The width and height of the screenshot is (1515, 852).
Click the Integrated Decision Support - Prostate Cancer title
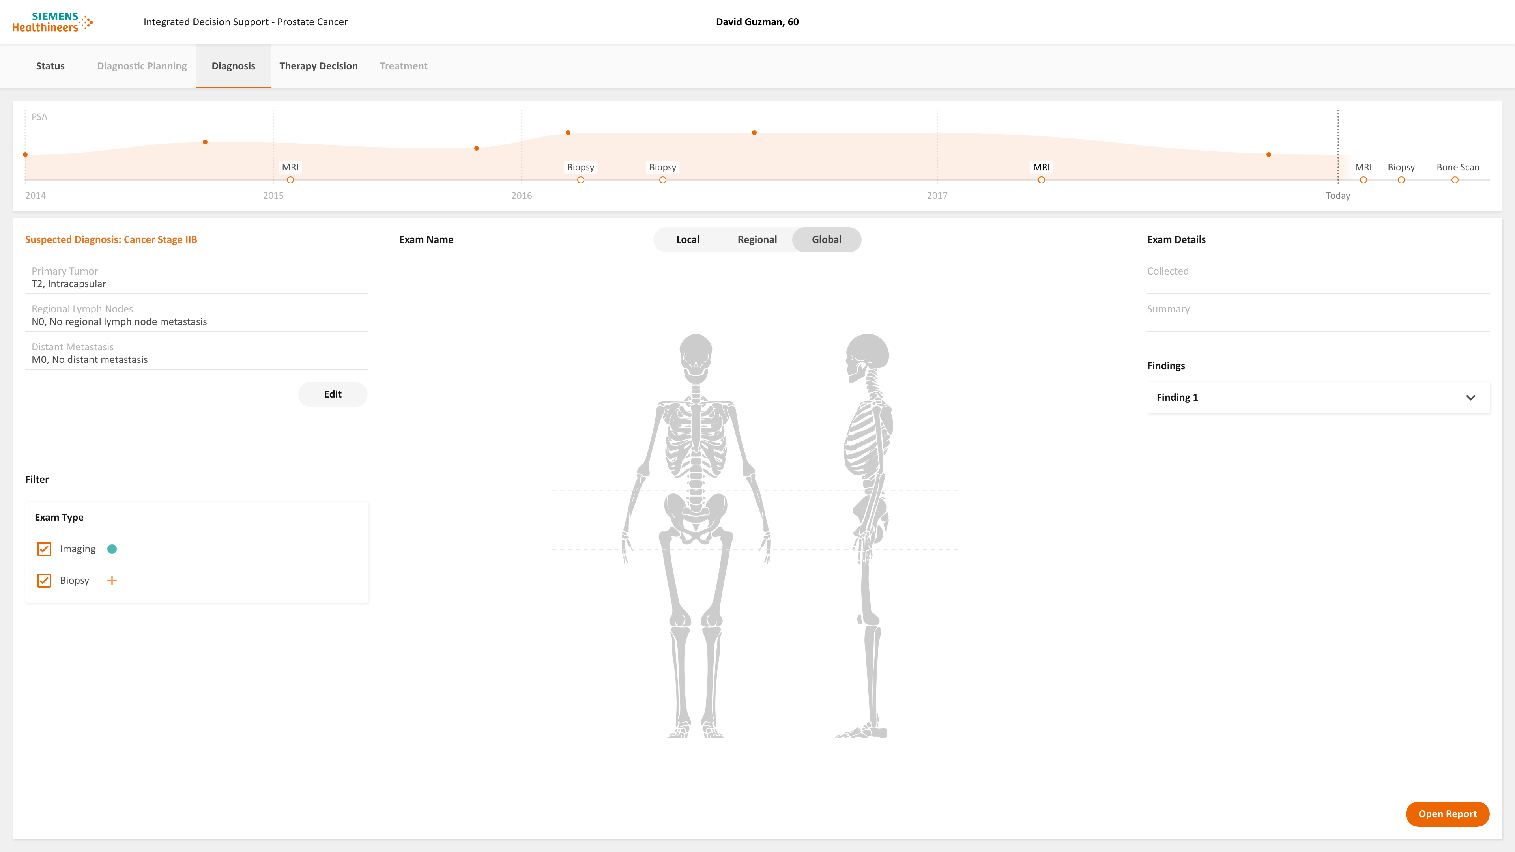click(x=245, y=22)
